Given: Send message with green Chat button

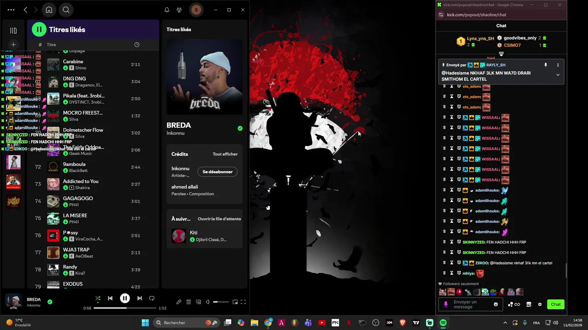Looking at the screenshot, I should click(556, 304).
